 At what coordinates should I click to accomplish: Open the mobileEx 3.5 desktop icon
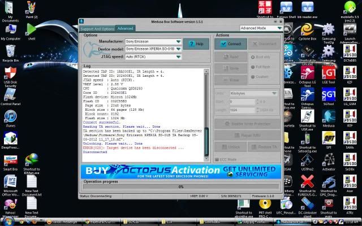350,11
